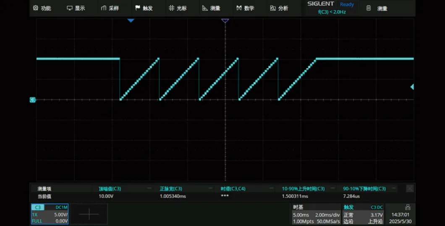This screenshot has width=445, height=226.
Task: Click the 边沿 trigger type label
Action: coord(348,221)
